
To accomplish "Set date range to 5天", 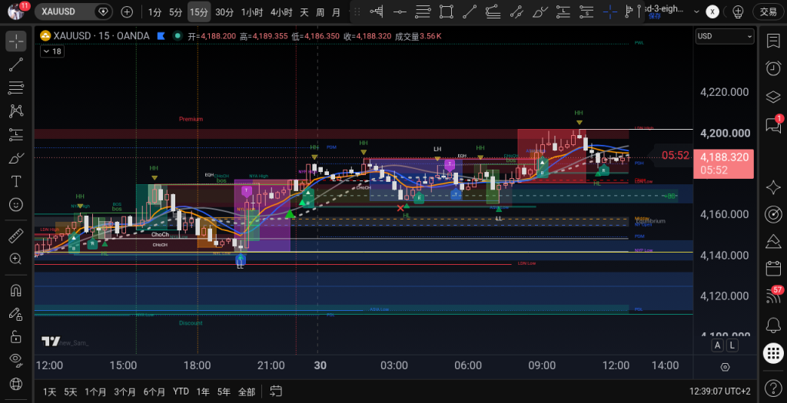I will point(71,391).
